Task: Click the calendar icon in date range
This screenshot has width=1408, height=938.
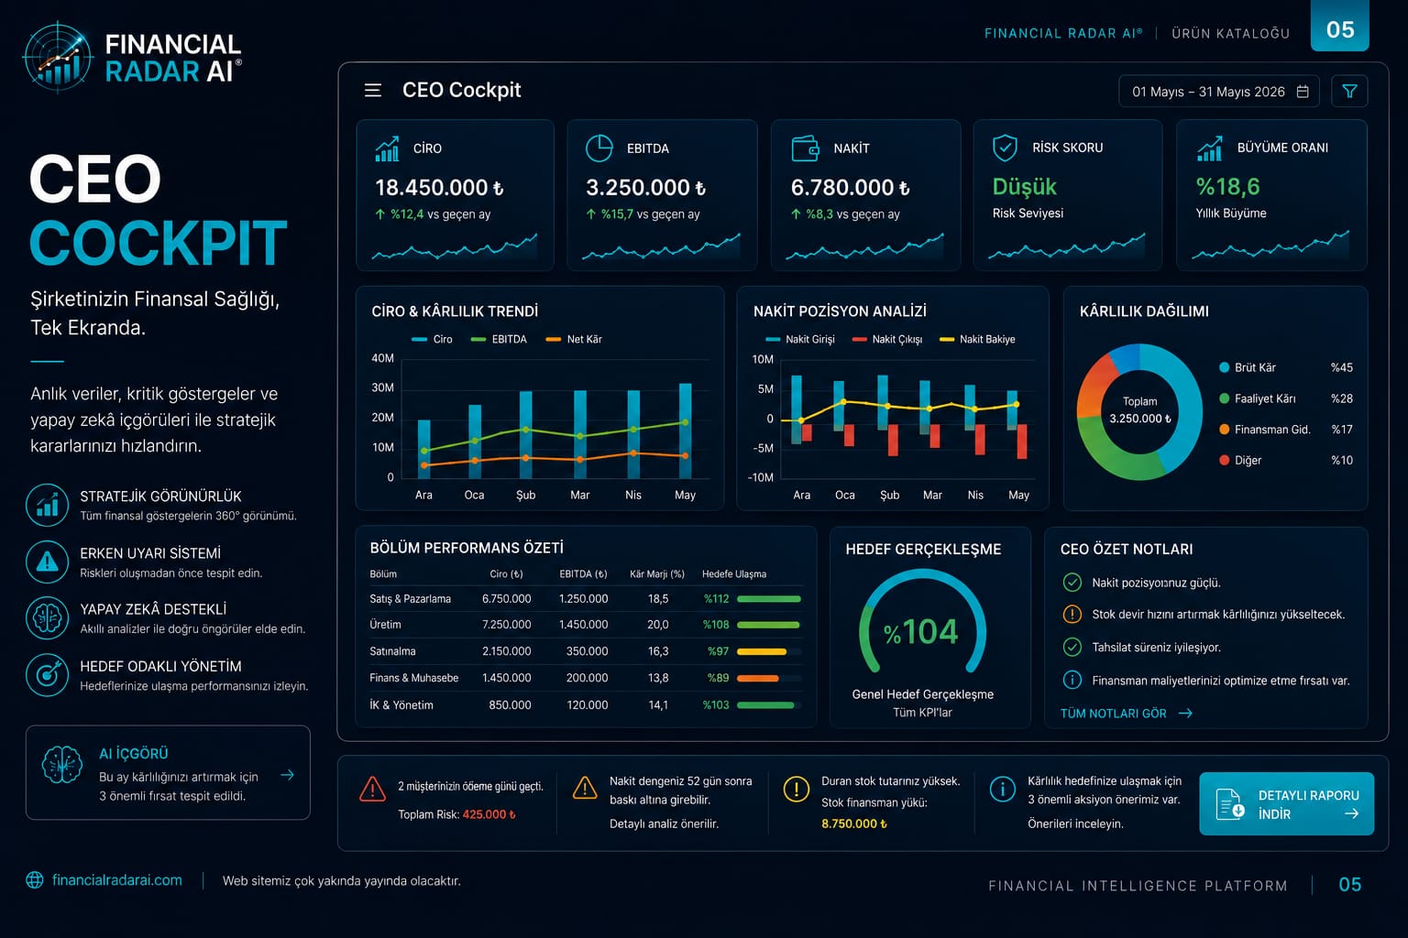Action: (x=1303, y=92)
